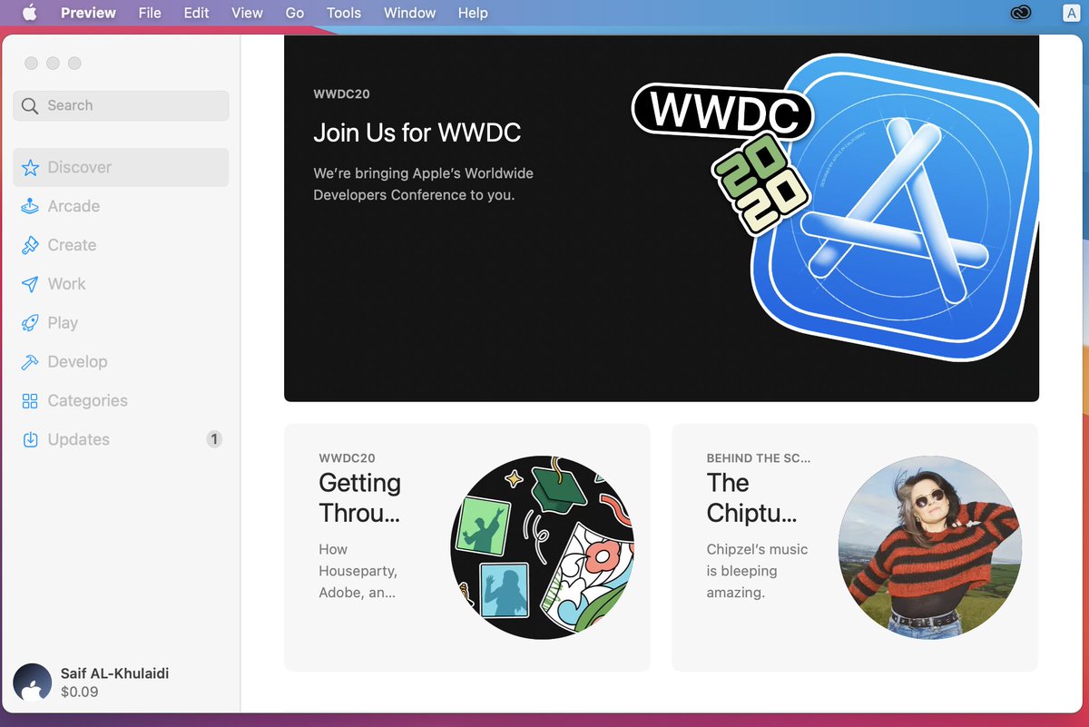
Task: Click the Creative Cloud menu bar icon
Action: point(1019,13)
